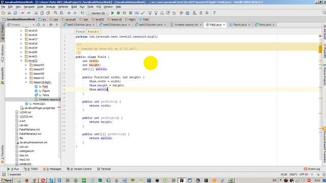Toggle tool window quick access in status bar corner
The width and height of the screenshot is (326, 183).
[4, 174]
